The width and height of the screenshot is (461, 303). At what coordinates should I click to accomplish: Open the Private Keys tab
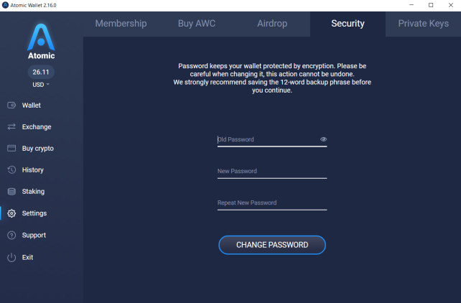424,24
